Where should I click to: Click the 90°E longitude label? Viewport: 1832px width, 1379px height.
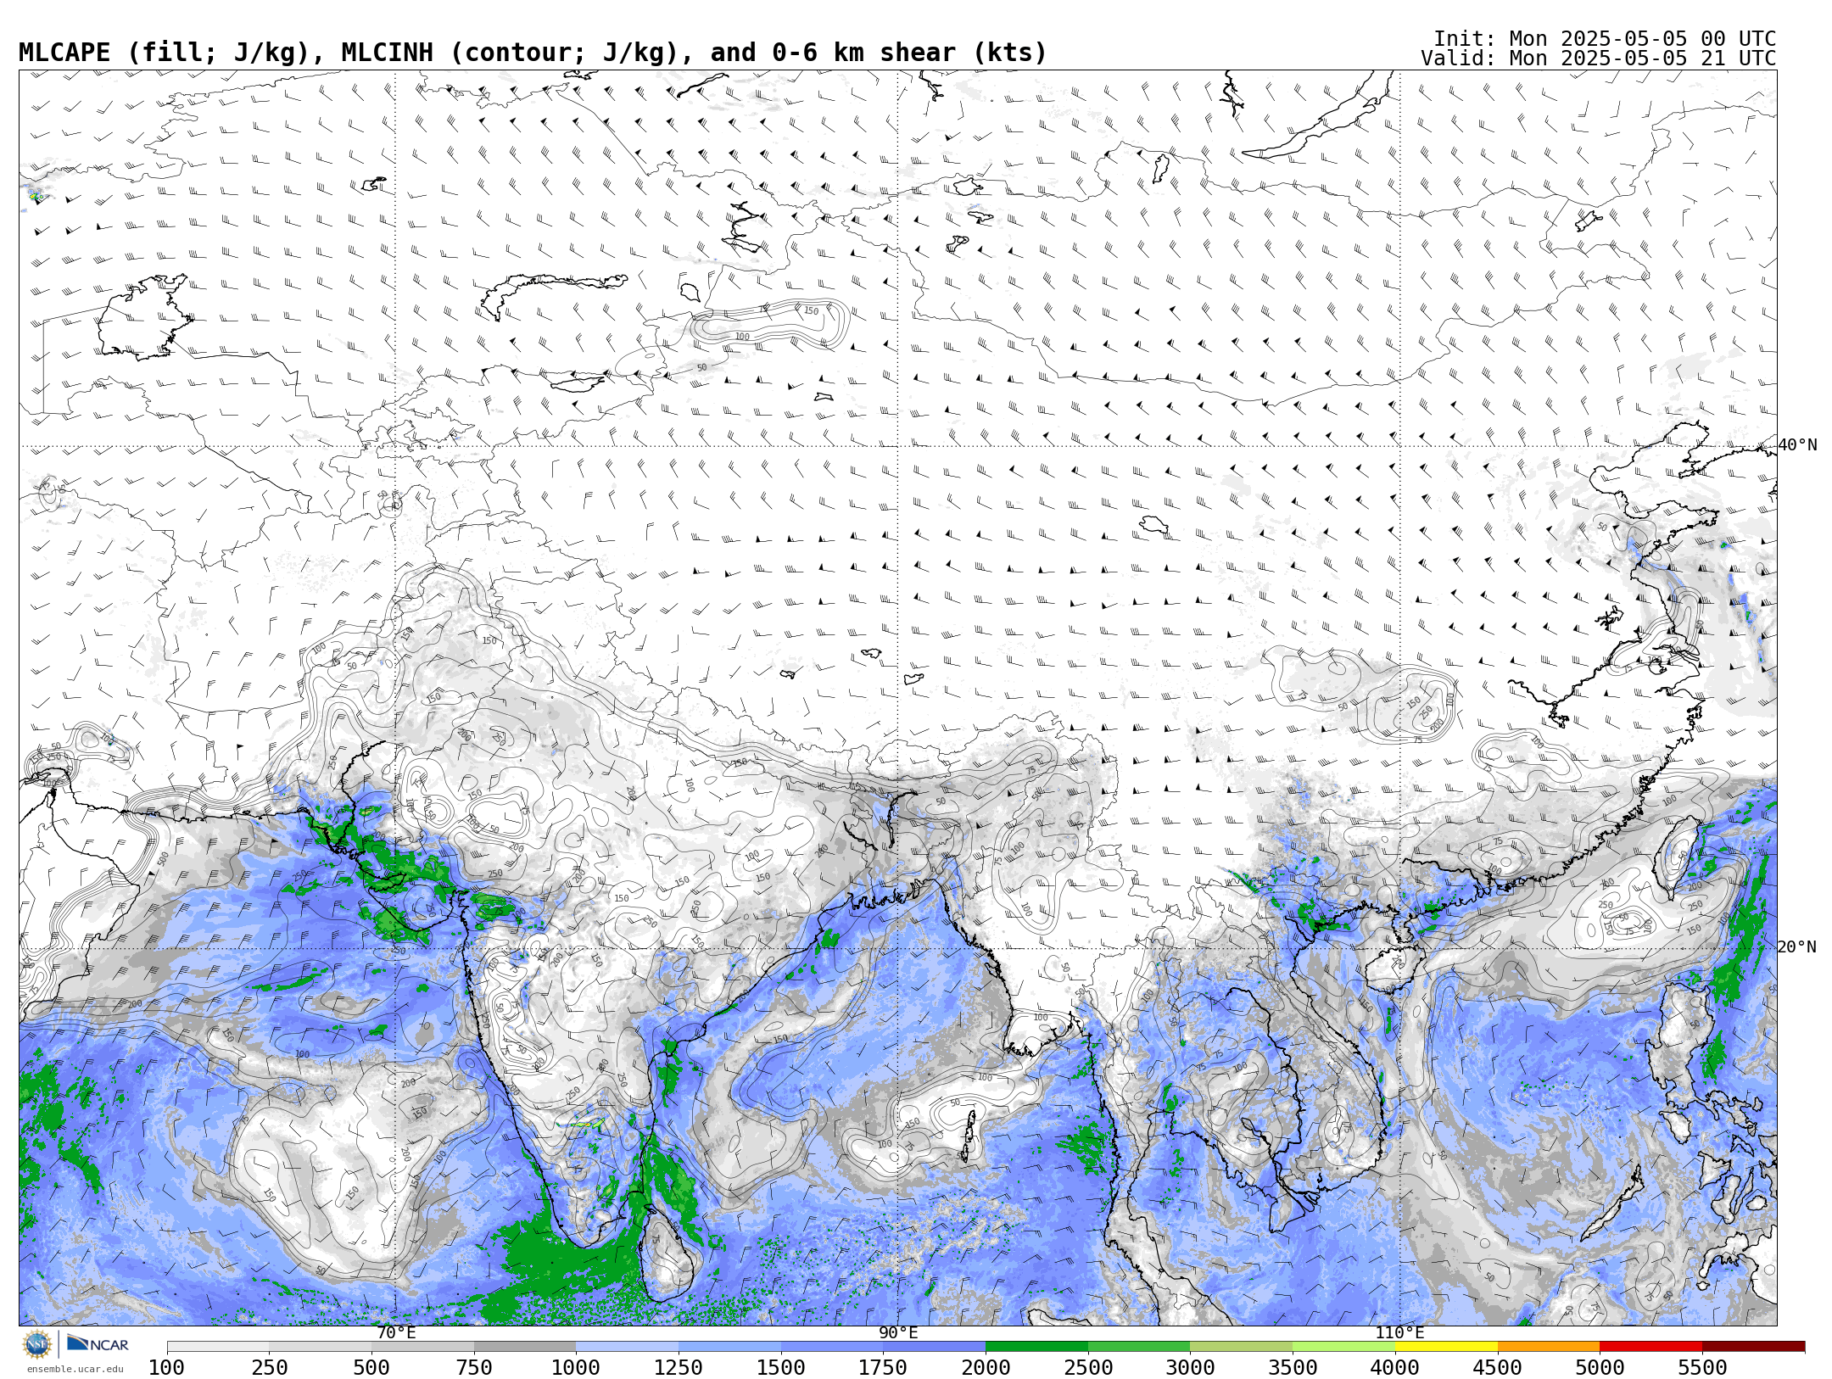click(x=898, y=1333)
